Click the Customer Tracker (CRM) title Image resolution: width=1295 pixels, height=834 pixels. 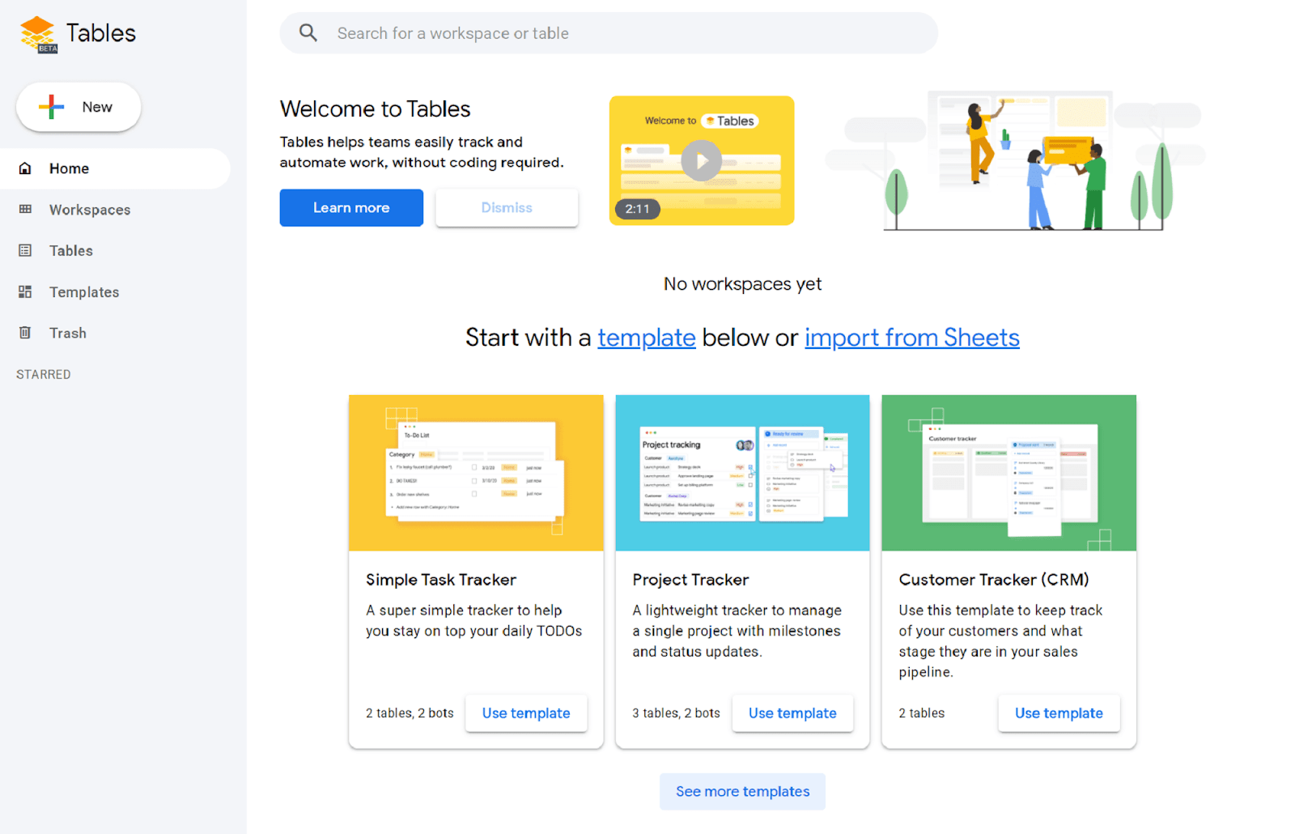994,580
